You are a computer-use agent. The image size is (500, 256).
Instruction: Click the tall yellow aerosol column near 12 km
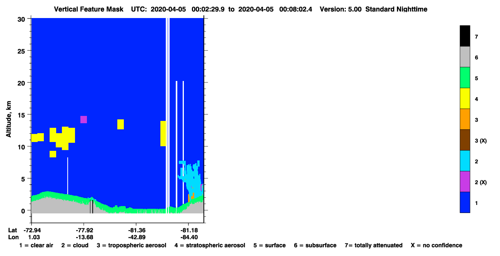point(163,134)
